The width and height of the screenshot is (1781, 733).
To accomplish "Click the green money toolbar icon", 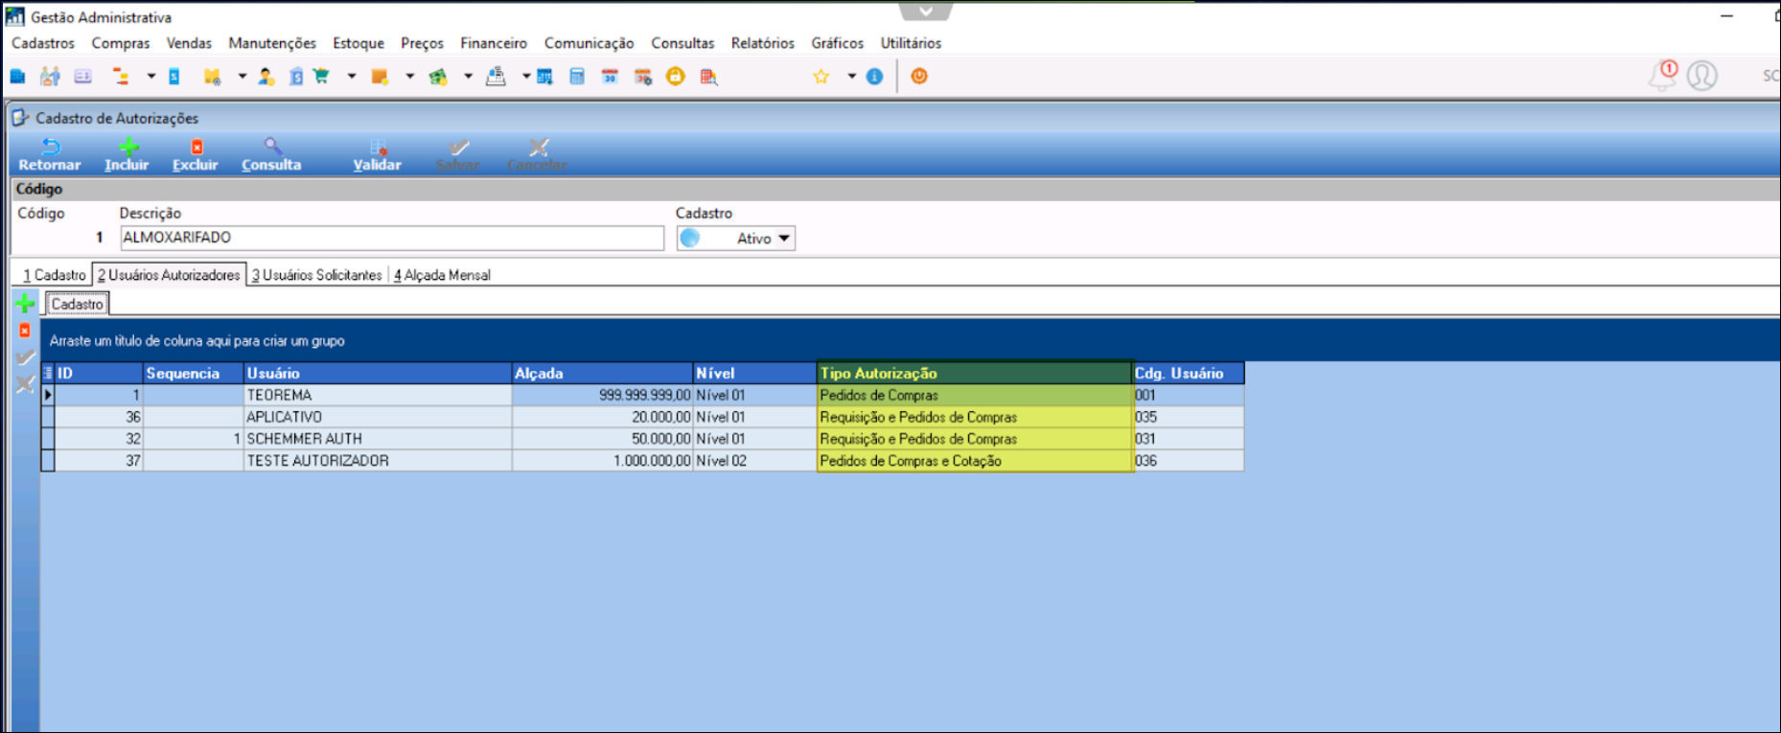I will (x=438, y=77).
